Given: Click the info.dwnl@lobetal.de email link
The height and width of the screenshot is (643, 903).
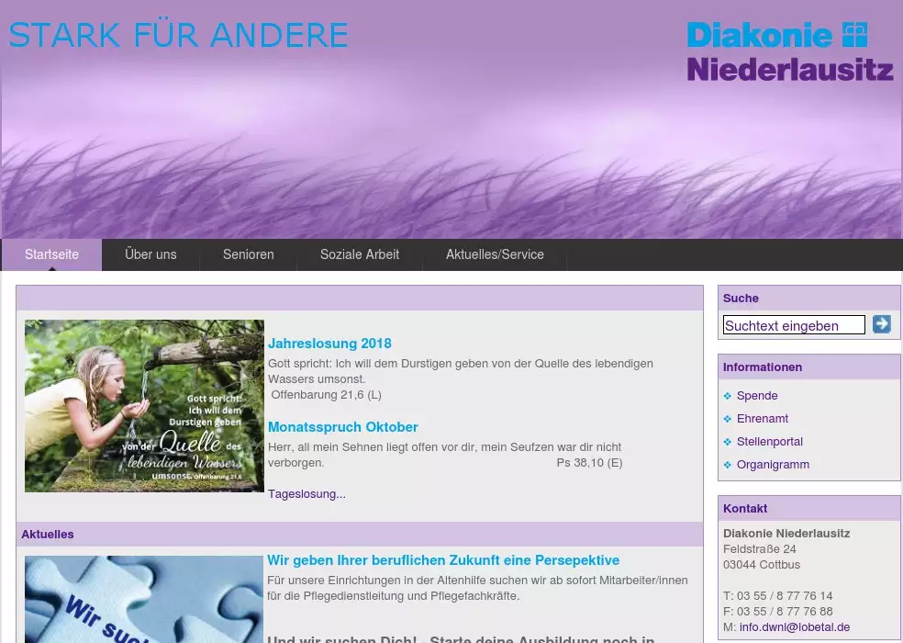Looking at the screenshot, I should (x=795, y=627).
